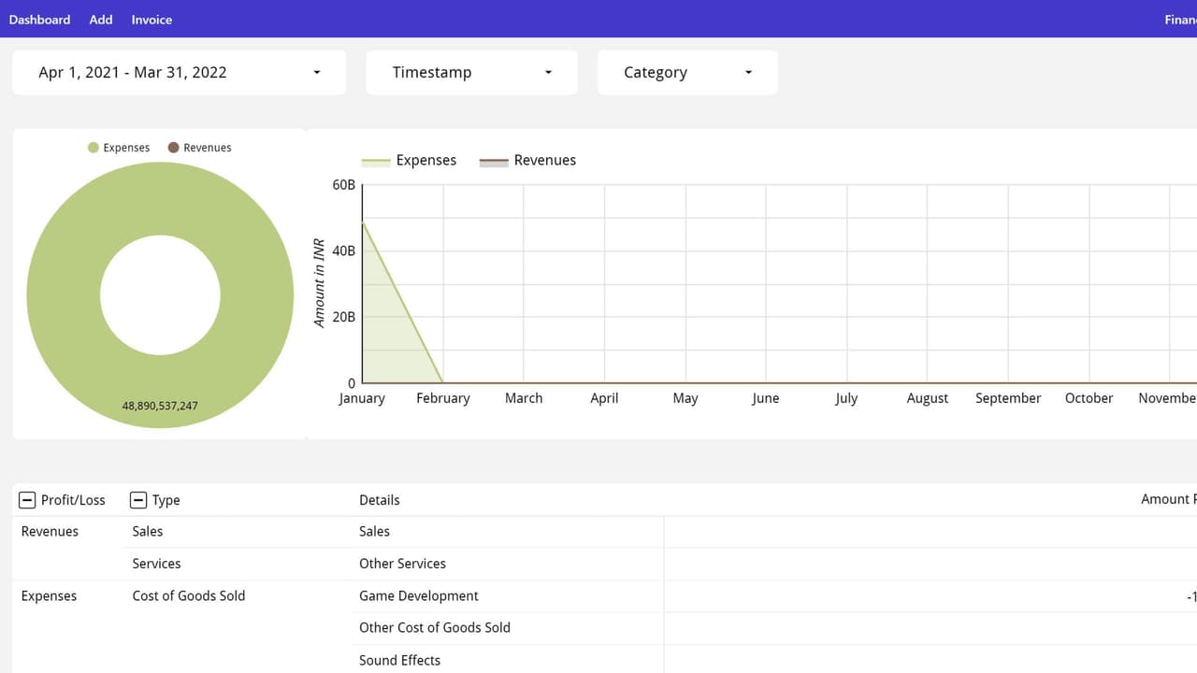Click the Amount in INR axis title

pos(319,283)
